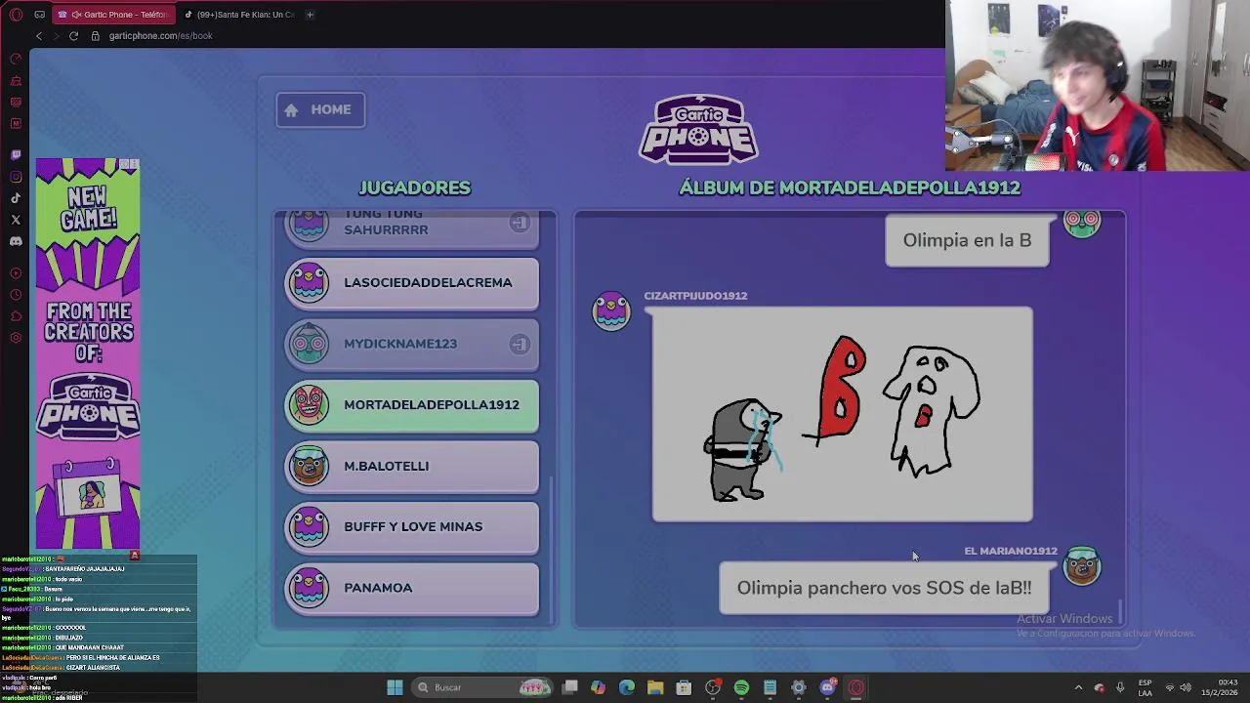
Task: Switch to the Santa Fe Klan TikTok tab
Action: click(x=239, y=15)
